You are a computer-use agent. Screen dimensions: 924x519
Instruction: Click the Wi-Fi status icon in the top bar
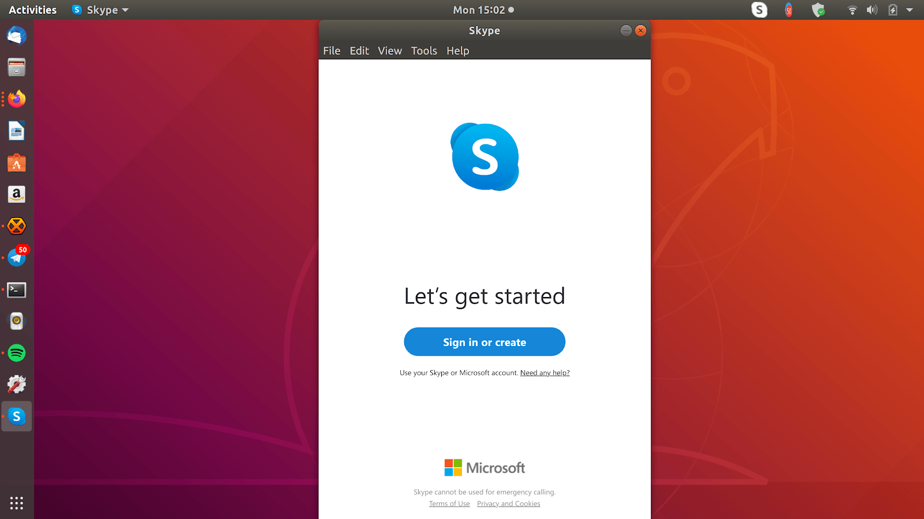(852, 10)
